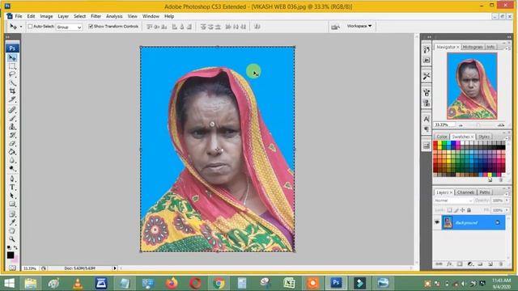Click the Go to Bridge icon
This screenshot has width=518, height=291.
click(335, 27)
